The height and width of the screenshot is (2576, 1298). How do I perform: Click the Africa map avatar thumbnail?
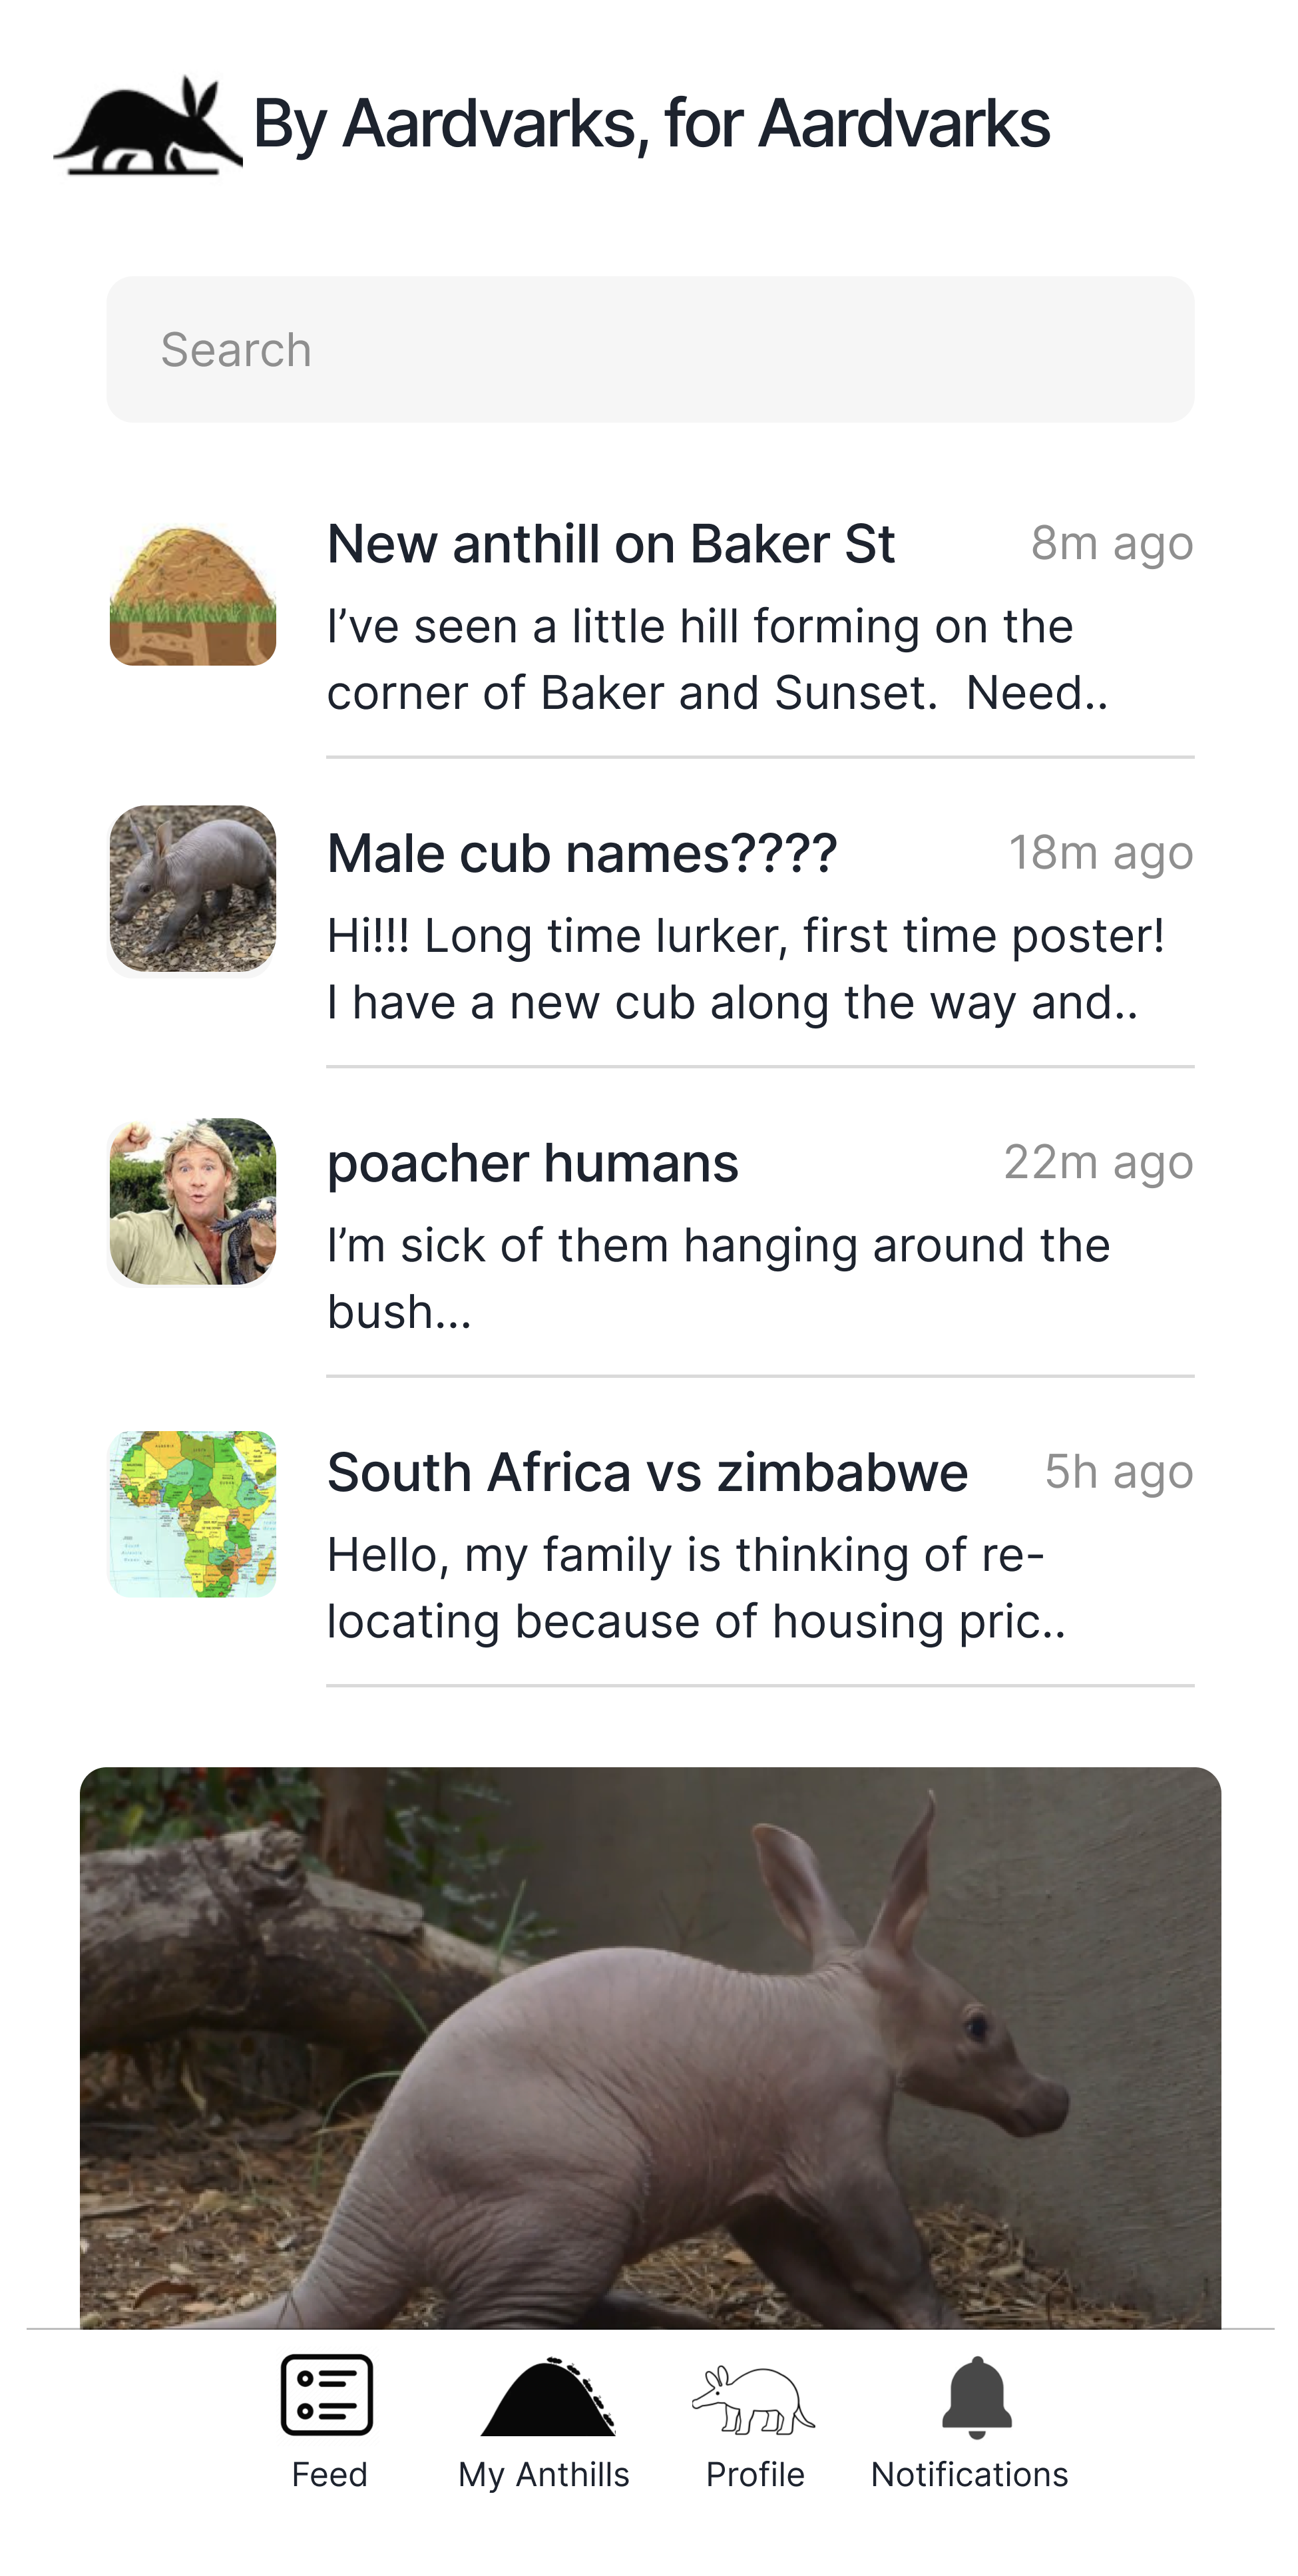(192, 1513)
